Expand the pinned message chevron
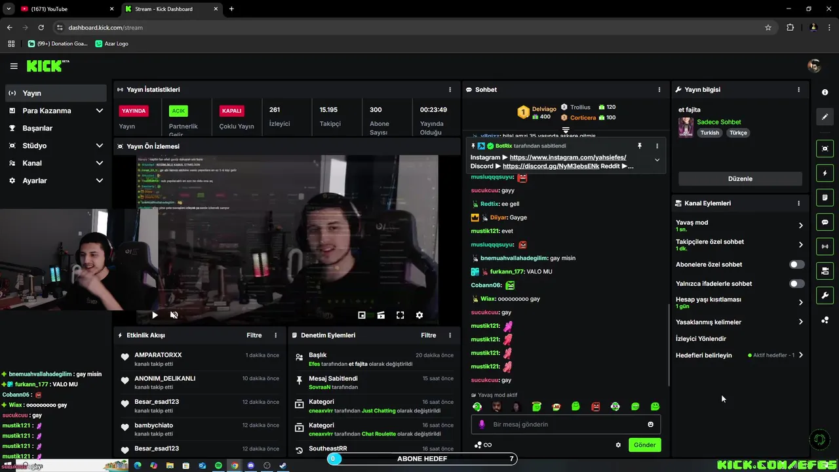The height and width of the screenshot is (472, 839). coord(657,160)
